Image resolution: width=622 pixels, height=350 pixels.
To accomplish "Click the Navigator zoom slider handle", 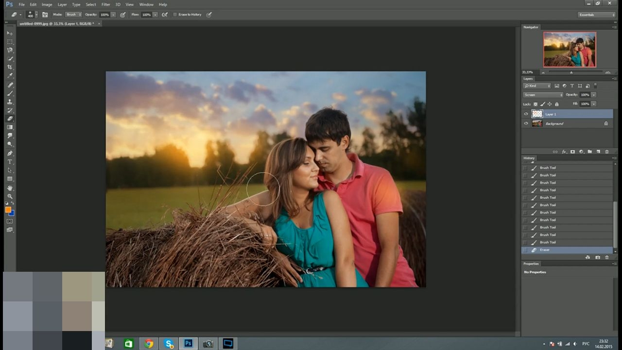I will (571, 72).
